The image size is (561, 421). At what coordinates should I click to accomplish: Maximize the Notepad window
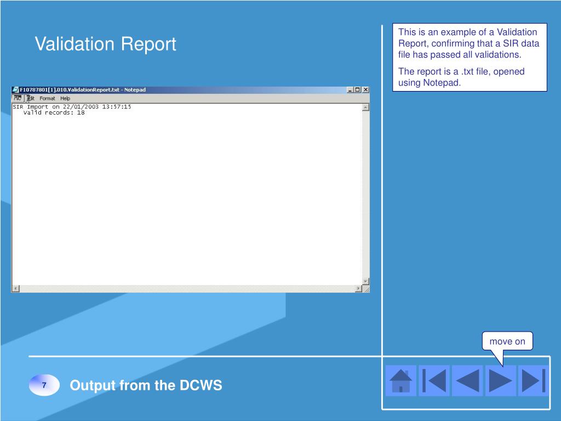(x=357, y=90)
